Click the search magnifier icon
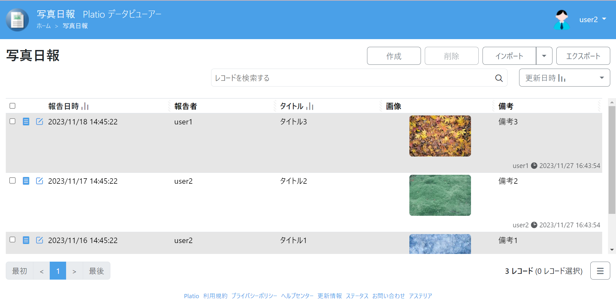 click(x=499, y=78)
